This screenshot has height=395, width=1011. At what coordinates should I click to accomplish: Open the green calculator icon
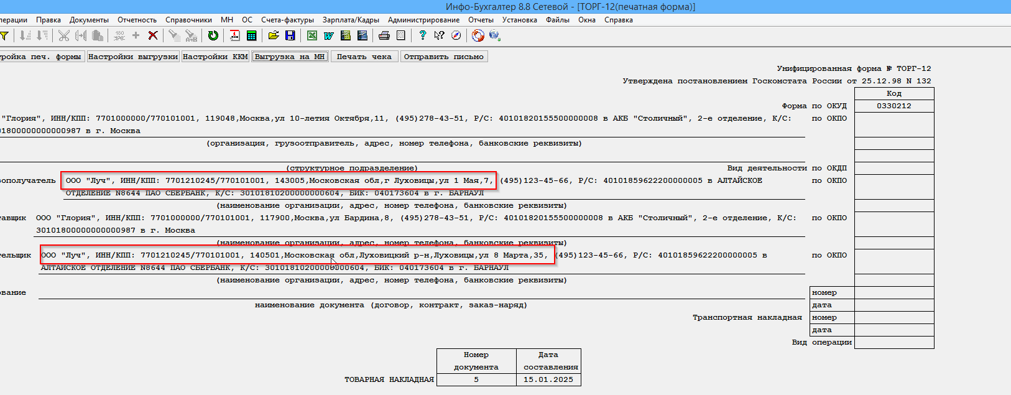(251, 35)
